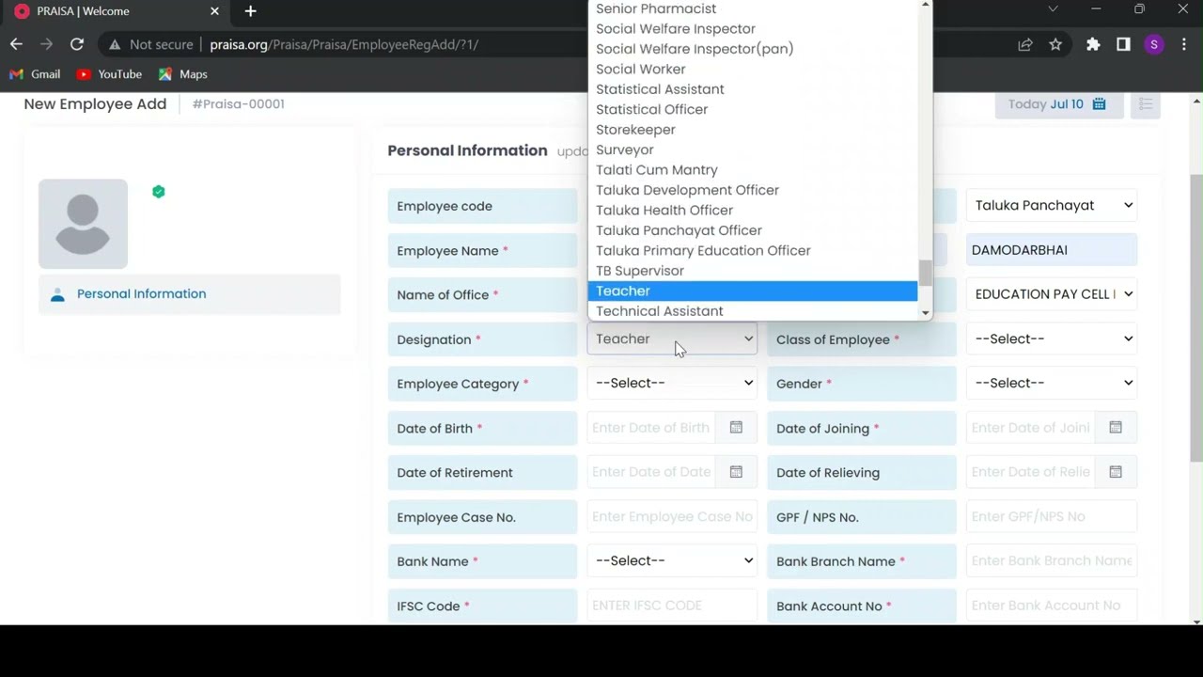
Task: Open YouTube bookmark
Action: point(109,74)
